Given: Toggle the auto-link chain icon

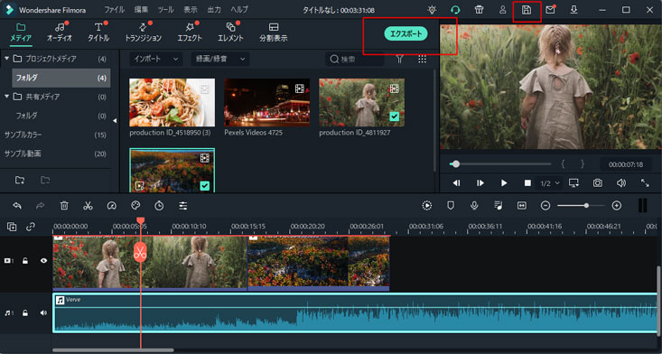Looking at the screenshot, I should tap(31, 227).
